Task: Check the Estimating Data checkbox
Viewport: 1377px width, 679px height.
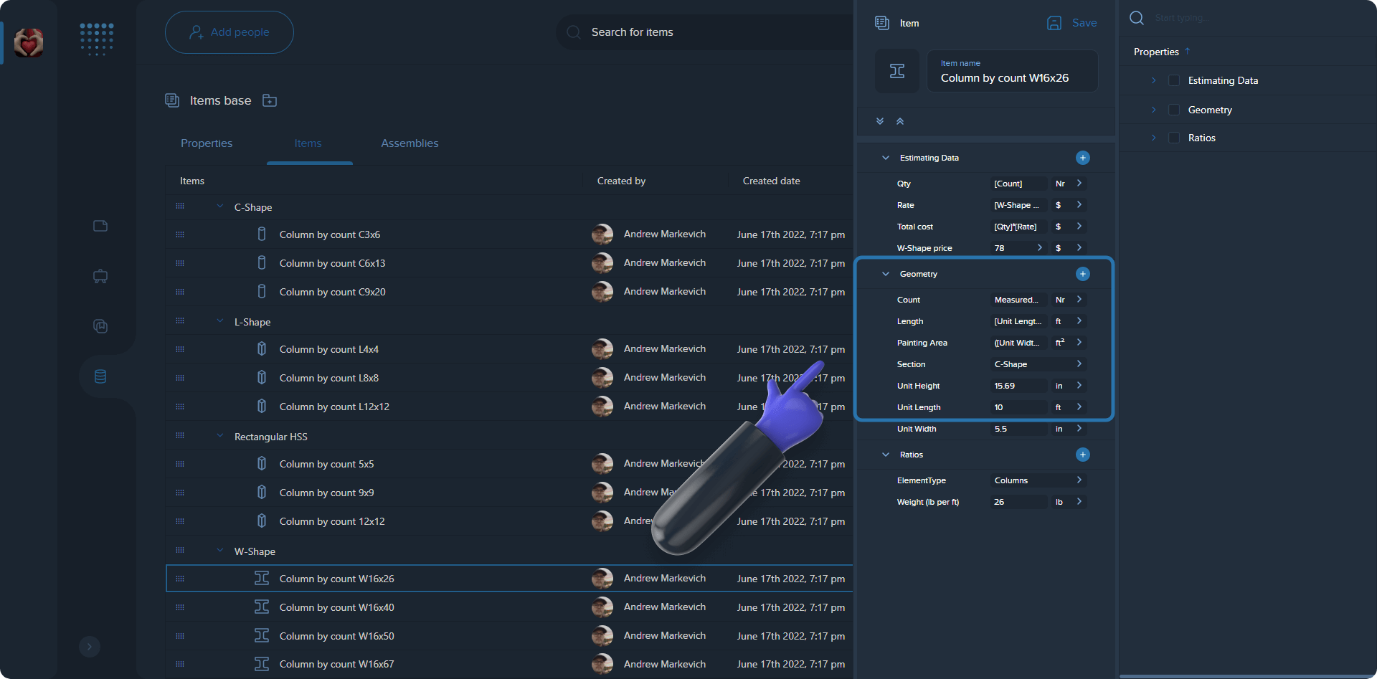Action: click(x=1174, y=80)
